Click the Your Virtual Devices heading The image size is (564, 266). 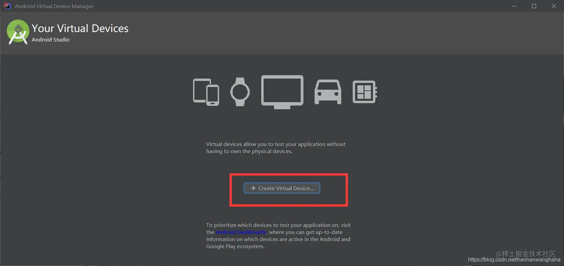coord(80,28)
